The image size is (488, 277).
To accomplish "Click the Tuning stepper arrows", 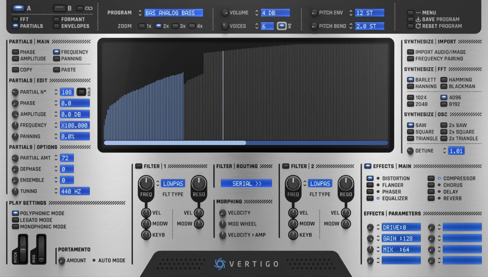I will pos(56,191).
